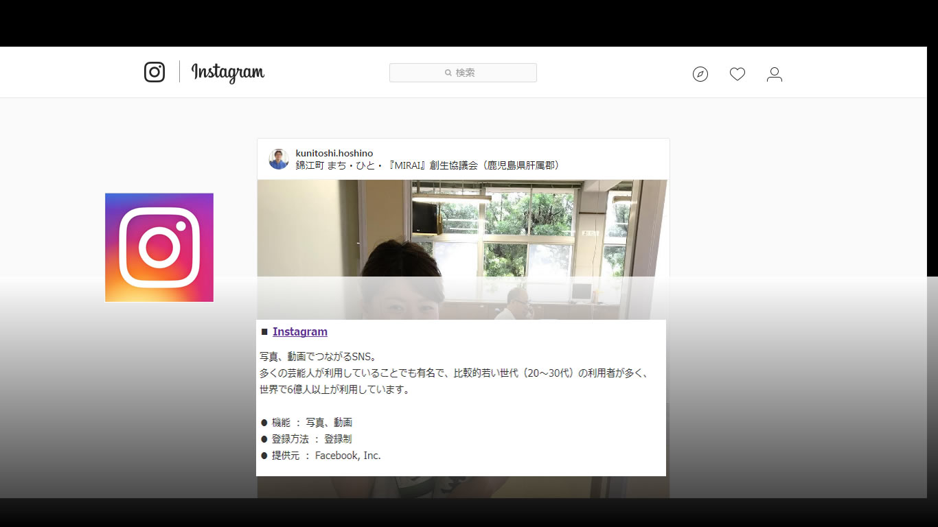Click the Instagram wordmark logo

click(x=227, y=73)
